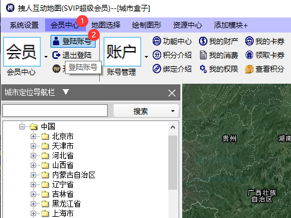Open the 搜索 button dropdown arrow

click(x=173, y=111)
